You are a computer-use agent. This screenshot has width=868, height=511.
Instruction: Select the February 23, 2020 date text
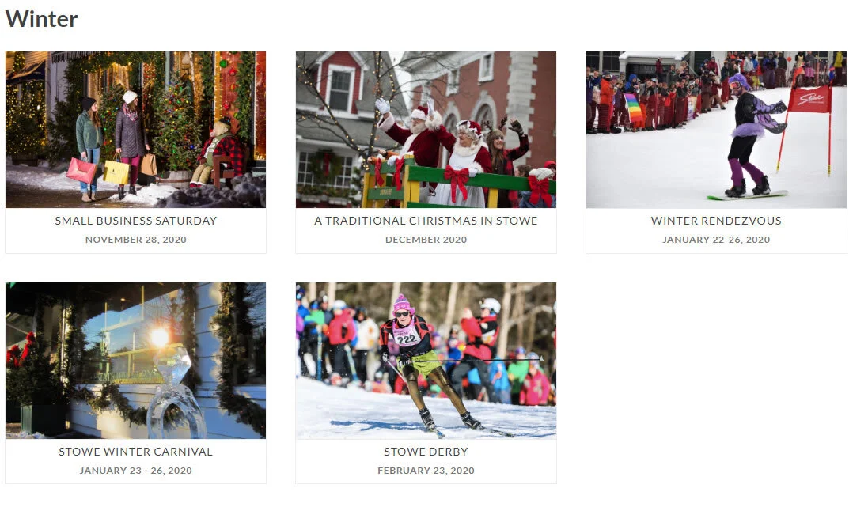click(426, 471)
